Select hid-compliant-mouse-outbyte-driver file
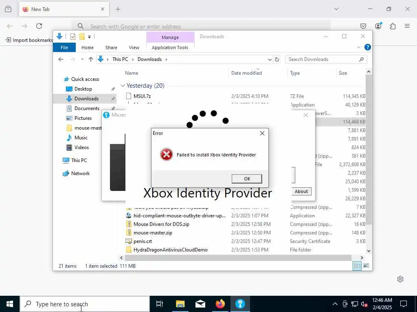 click(180, 216)
